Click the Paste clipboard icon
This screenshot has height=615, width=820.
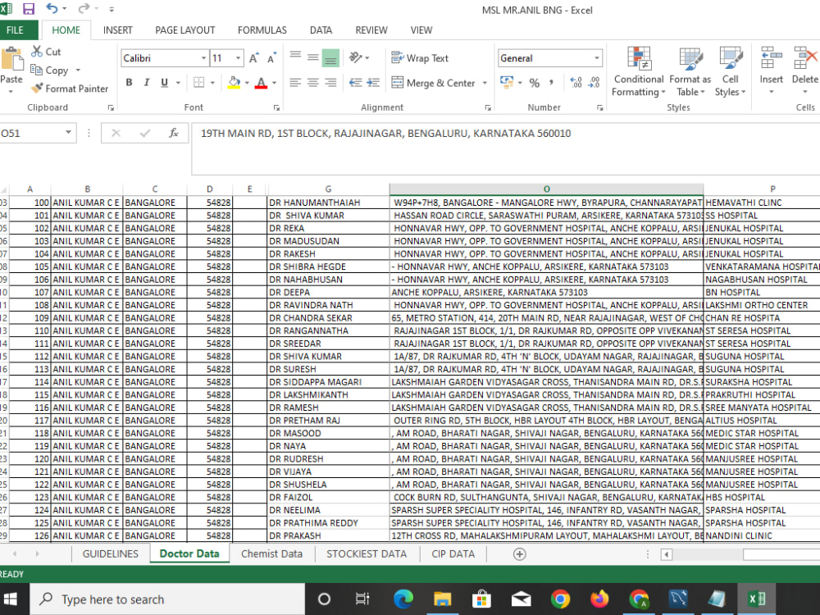(x=12, y=59)
